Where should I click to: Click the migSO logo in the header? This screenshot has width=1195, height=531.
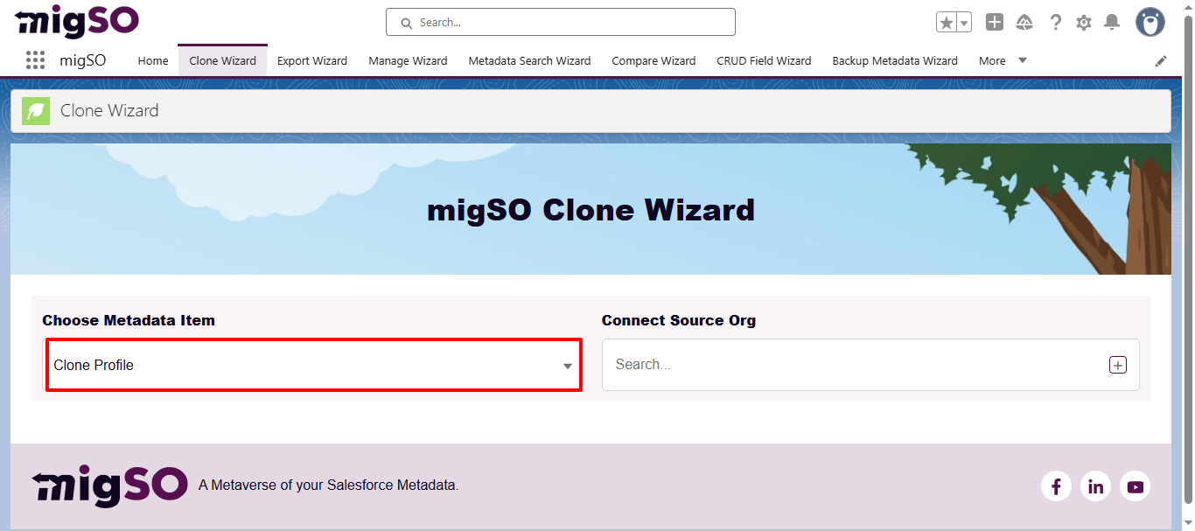[x=77, y=21]
